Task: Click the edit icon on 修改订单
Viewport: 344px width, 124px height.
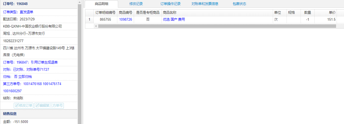Action: (17, 105)
